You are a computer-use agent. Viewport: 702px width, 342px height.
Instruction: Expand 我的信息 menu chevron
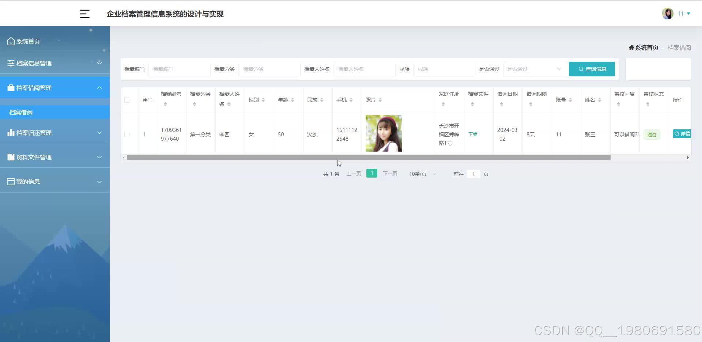point(99,182)
